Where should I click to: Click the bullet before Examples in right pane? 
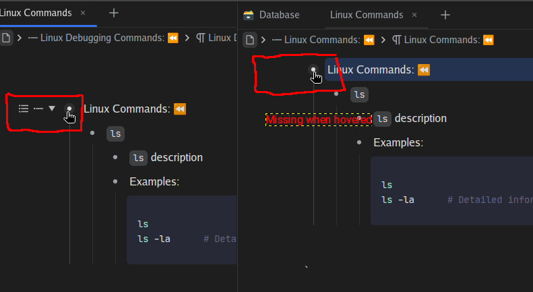pos(359,142)
